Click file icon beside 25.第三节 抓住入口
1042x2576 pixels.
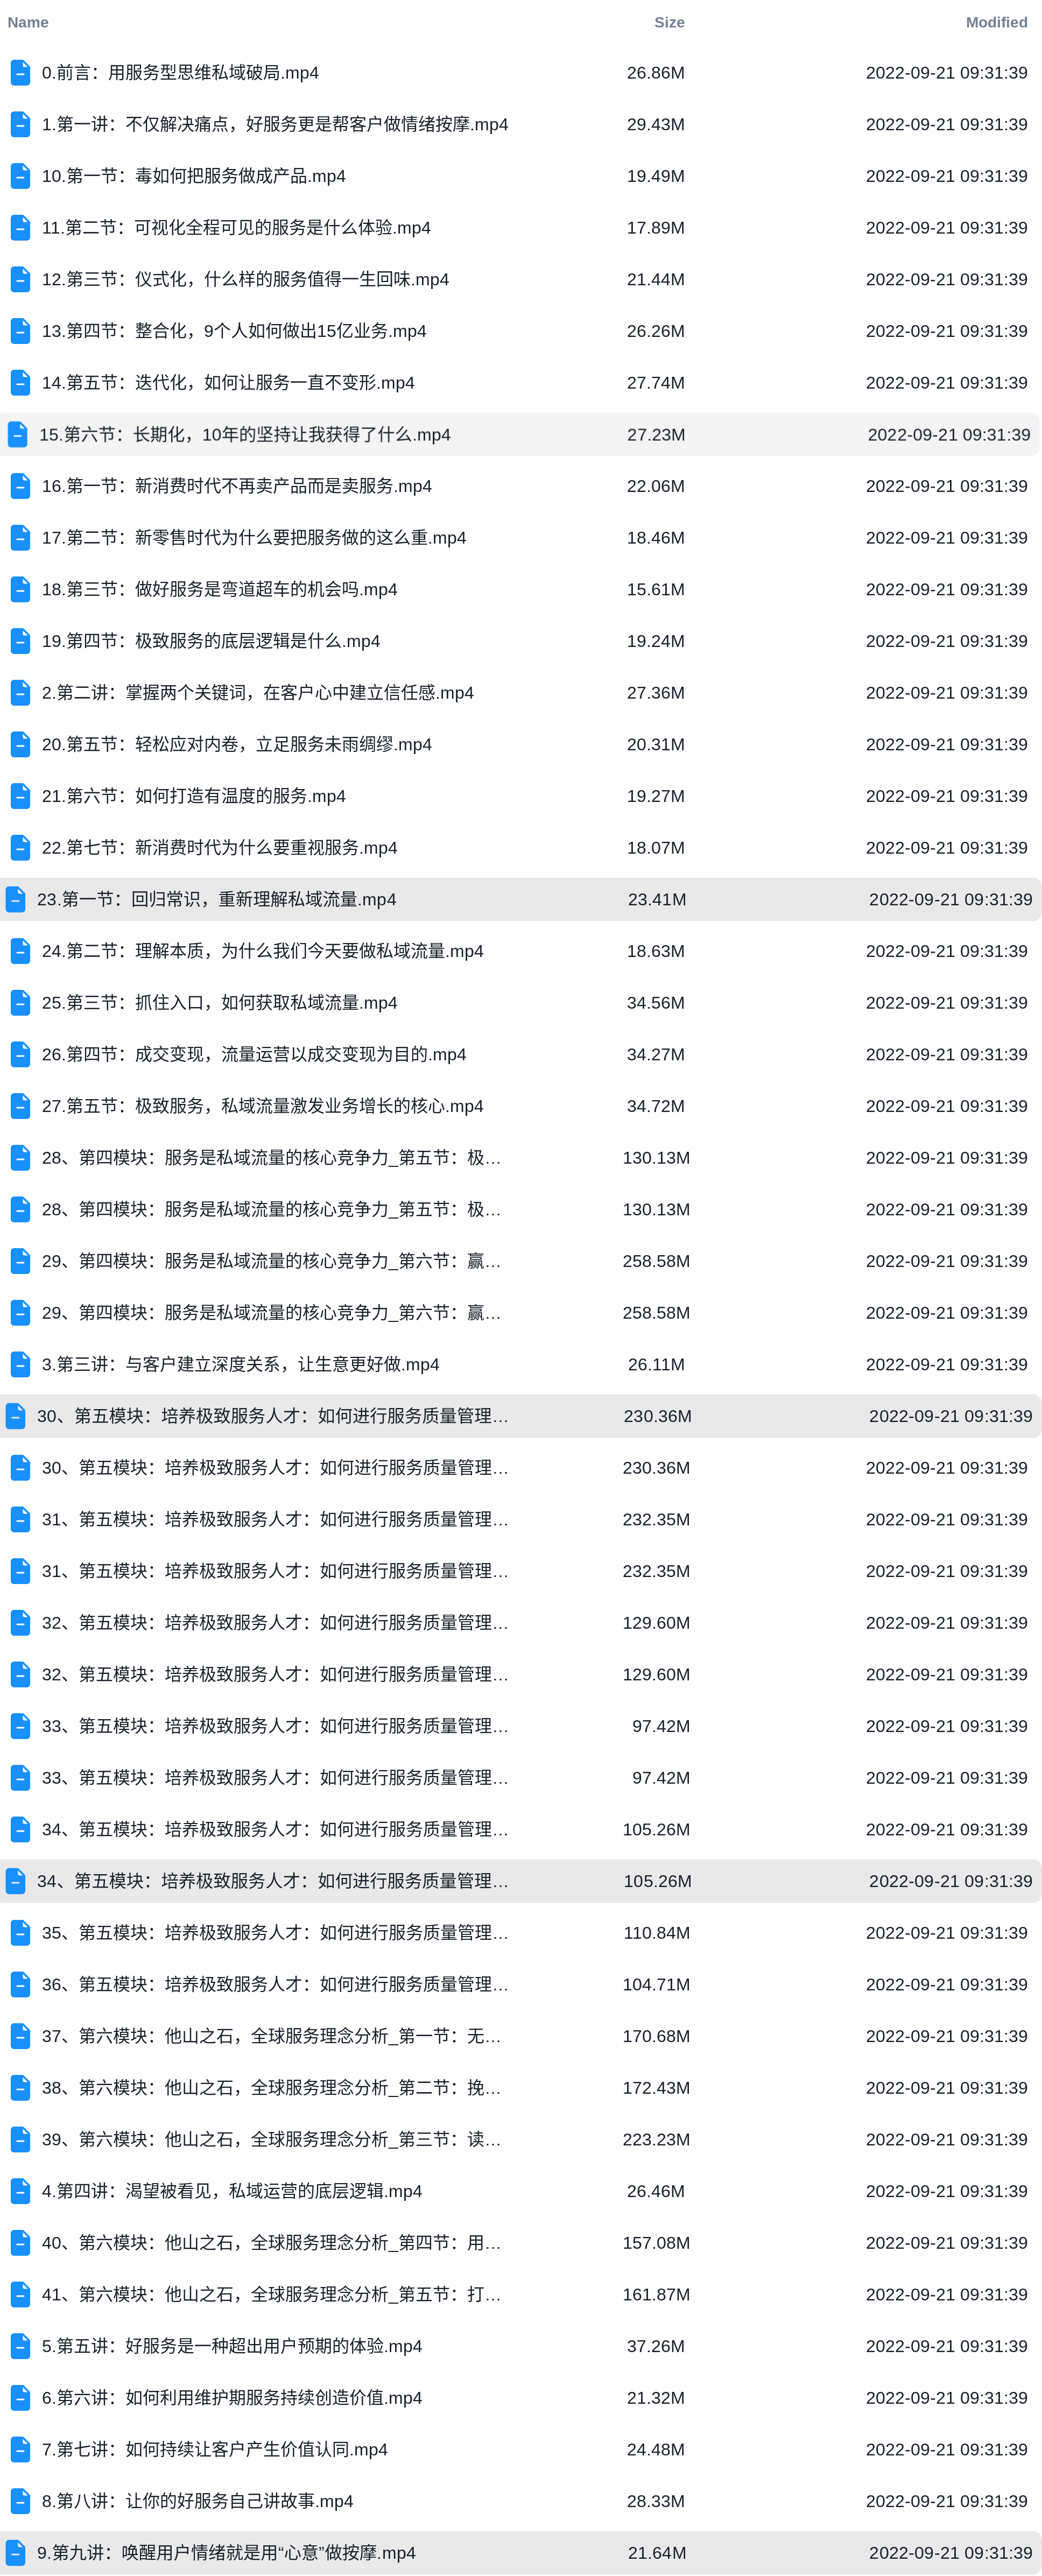20,1002
